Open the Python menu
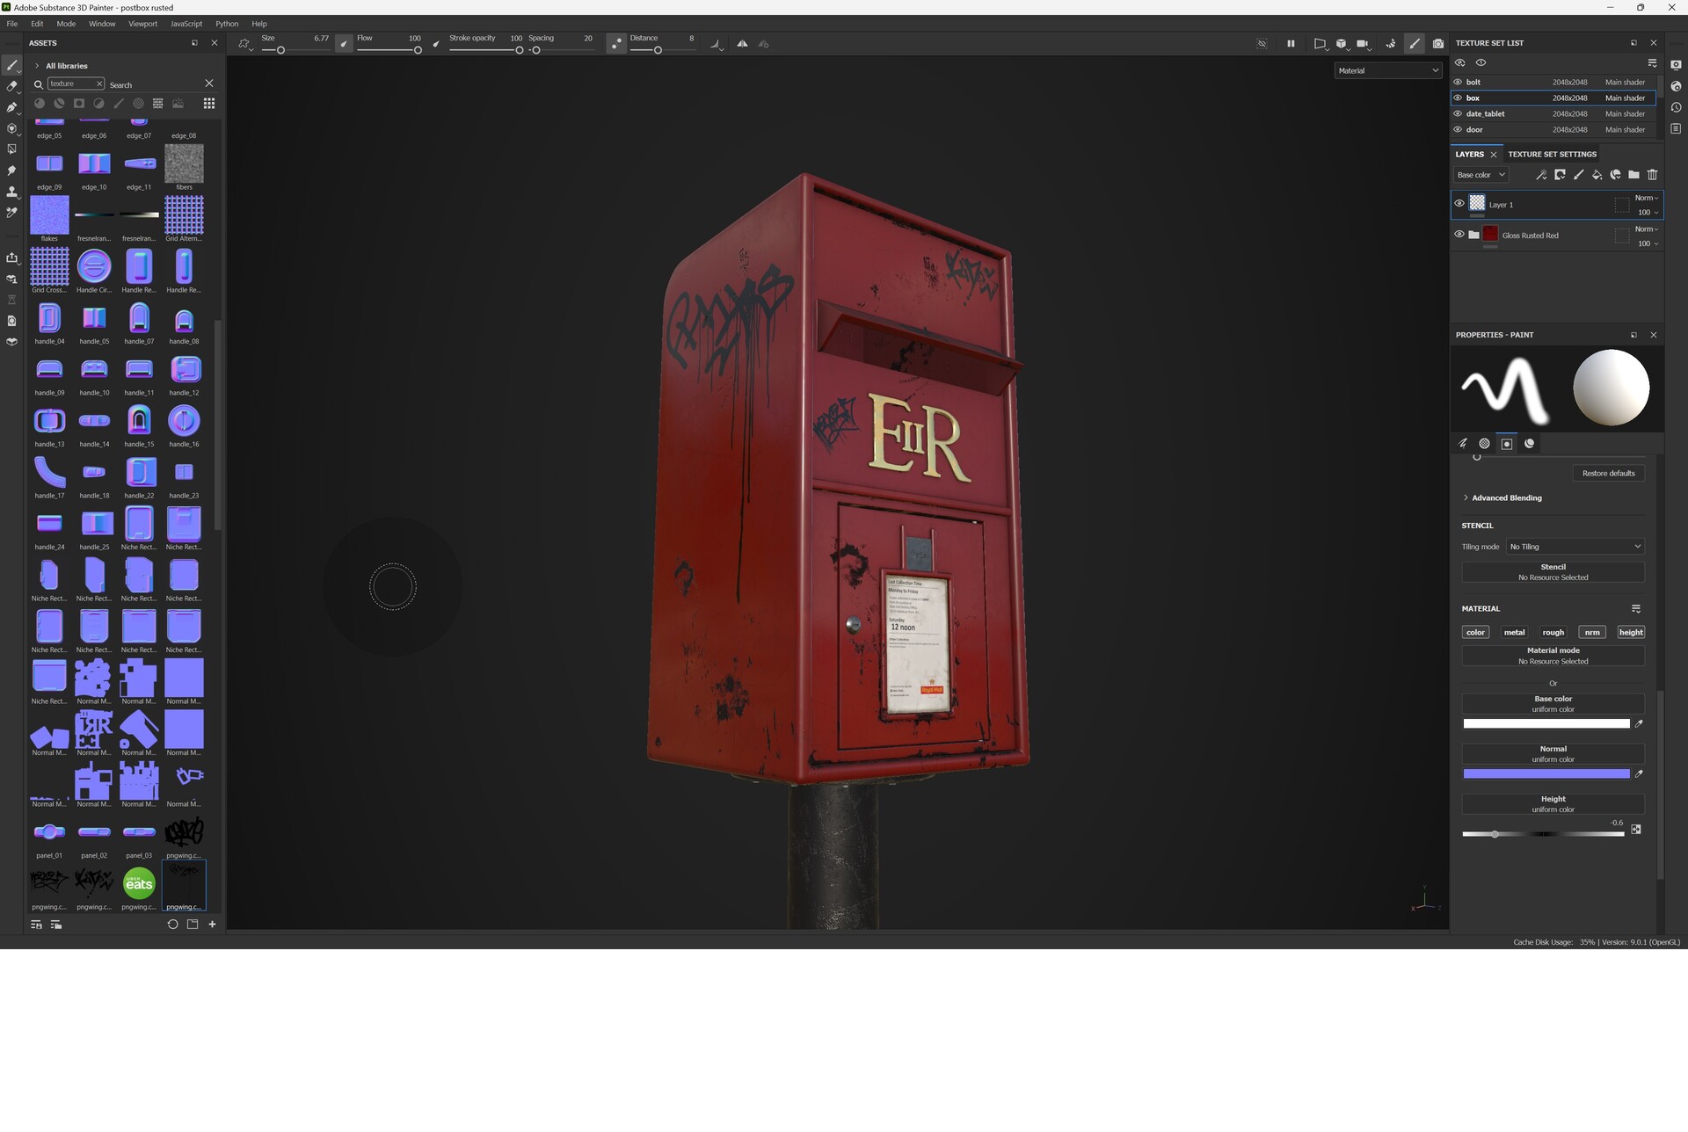 click(x=226, y=24)
